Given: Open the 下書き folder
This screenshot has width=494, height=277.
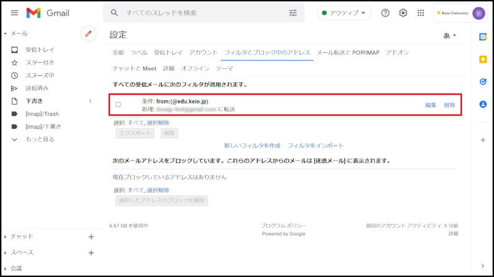Looking at the screenshot, I should click(34, 100).
